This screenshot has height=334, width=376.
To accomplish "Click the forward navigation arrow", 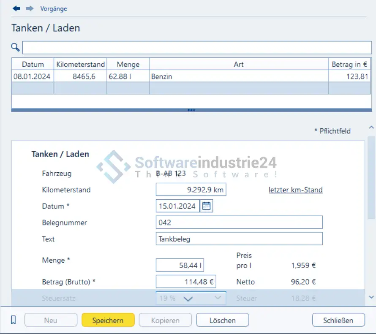I will click(x=30, y=8).
